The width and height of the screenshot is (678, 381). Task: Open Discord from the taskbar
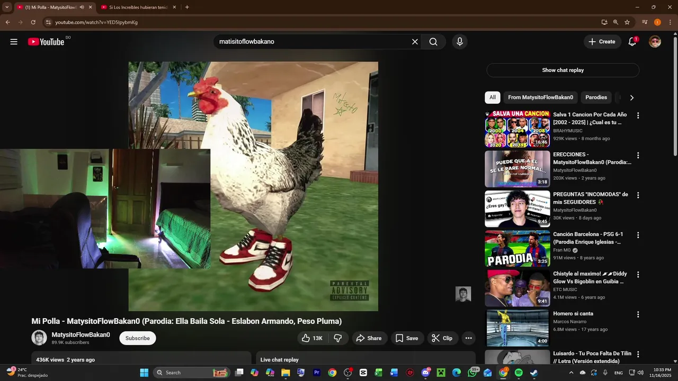click(x=425, y=373)
